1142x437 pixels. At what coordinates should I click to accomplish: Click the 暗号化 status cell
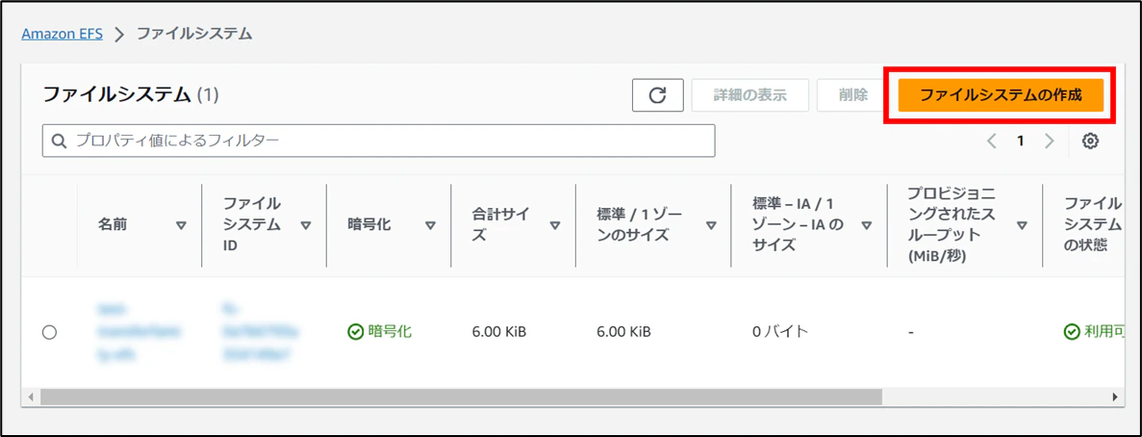(379, 332)
